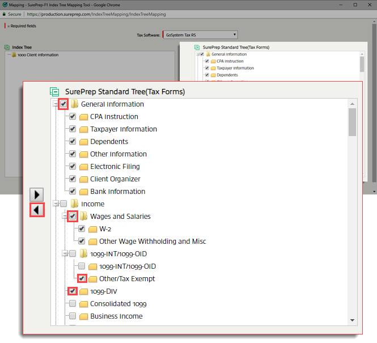Screen dimensions: 377x343
Task: Select 1000 Client Information in Index Tree
Action: [x=37, y=55]
